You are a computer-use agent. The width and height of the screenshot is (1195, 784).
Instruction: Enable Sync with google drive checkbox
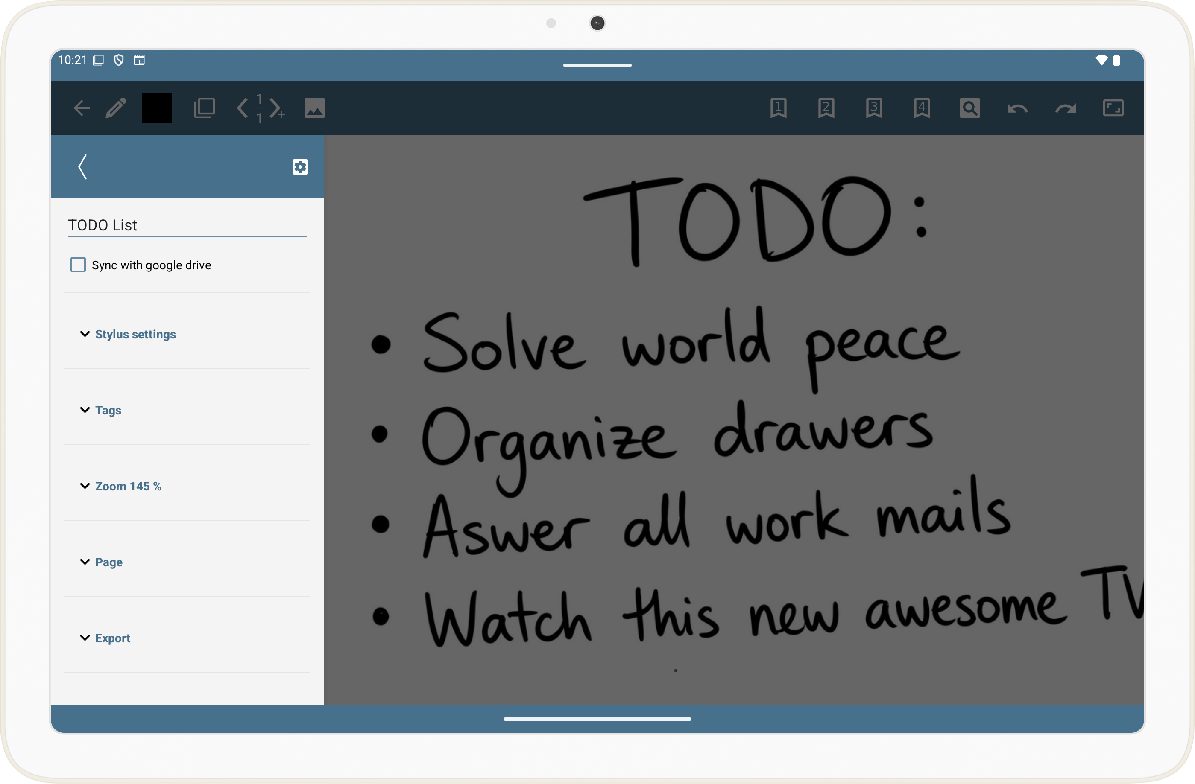point(78,265)
